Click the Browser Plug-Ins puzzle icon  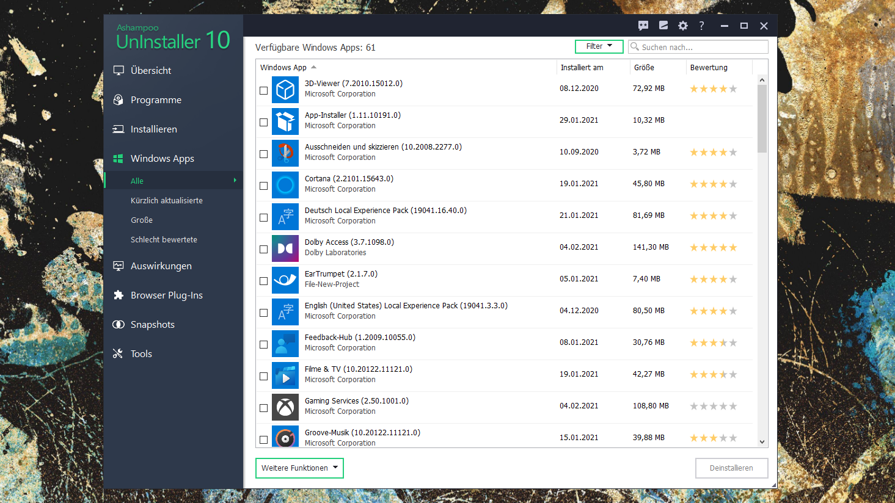(x=119, y=295)
